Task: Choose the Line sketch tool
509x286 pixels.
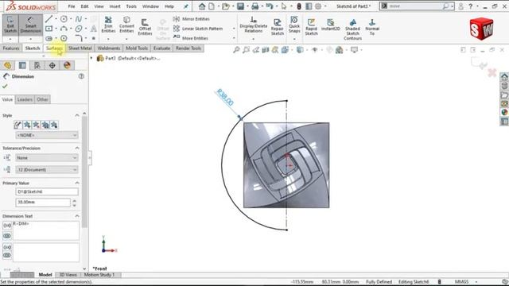Action: 49,19
